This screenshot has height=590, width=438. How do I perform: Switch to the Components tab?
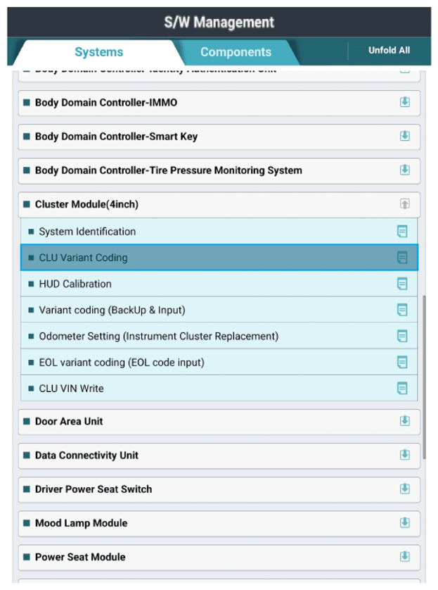pos(236,52)
